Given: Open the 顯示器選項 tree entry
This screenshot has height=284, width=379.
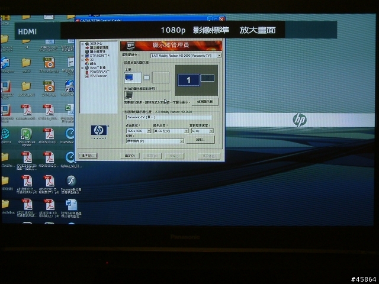Looking at the screenshot, I should tap(97, 51).
